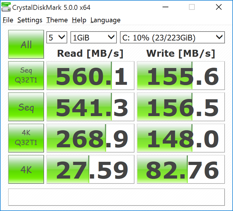Viewport: 233px width, 211px height.
Task: Start the plain Seq test
Action: [26, 107]
